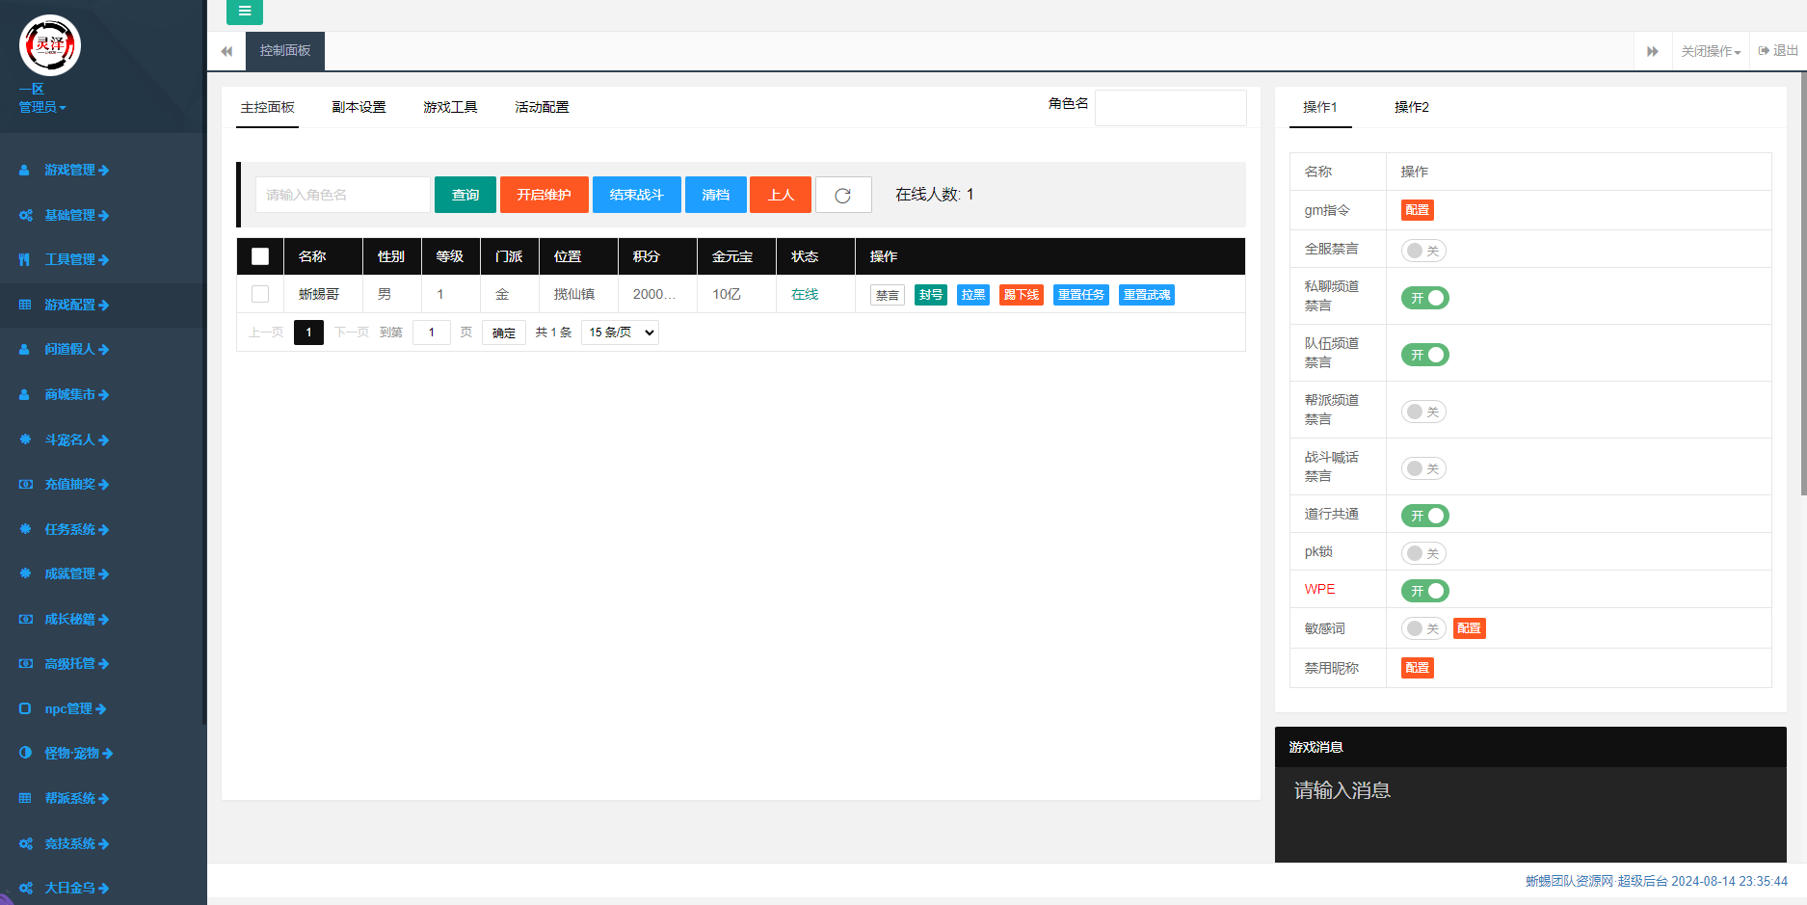Click the double left arrow tab scroll icon
1807x905 pixels.
click(x=226, y=51)
